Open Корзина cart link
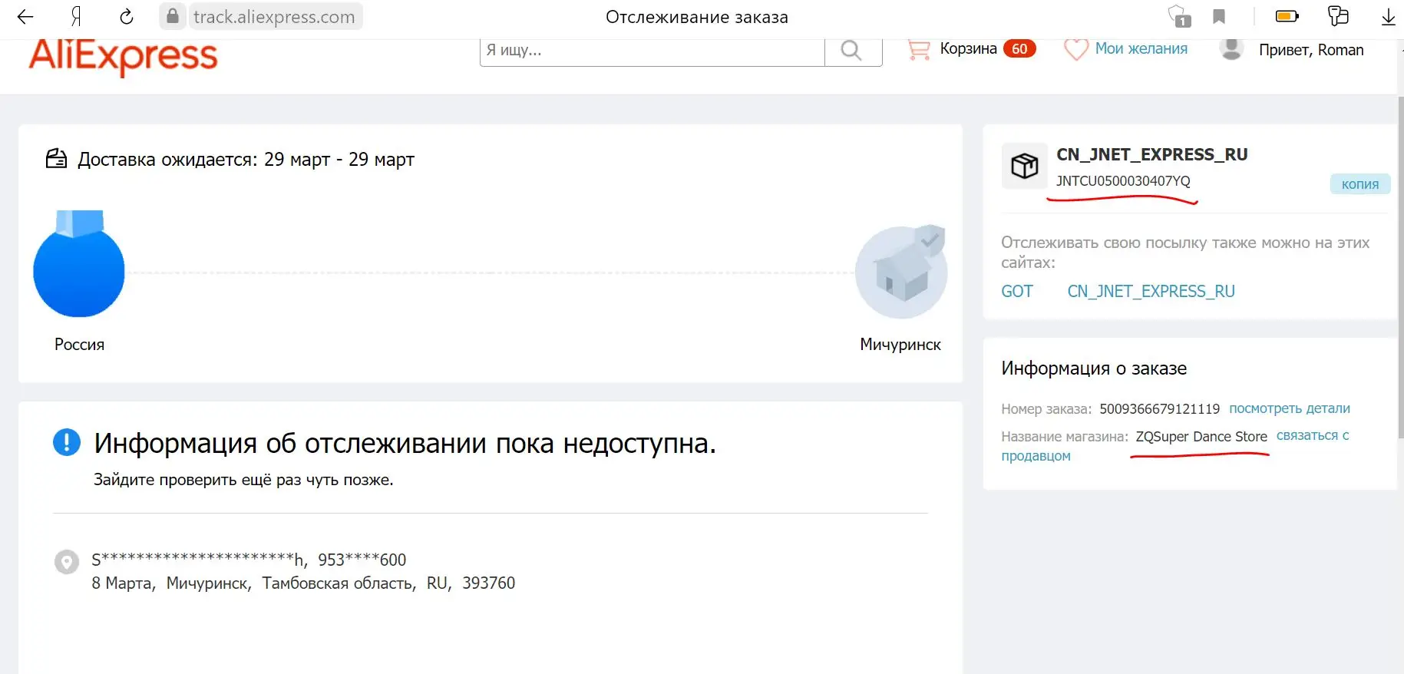1404x674 pixels. coord(969,49)
